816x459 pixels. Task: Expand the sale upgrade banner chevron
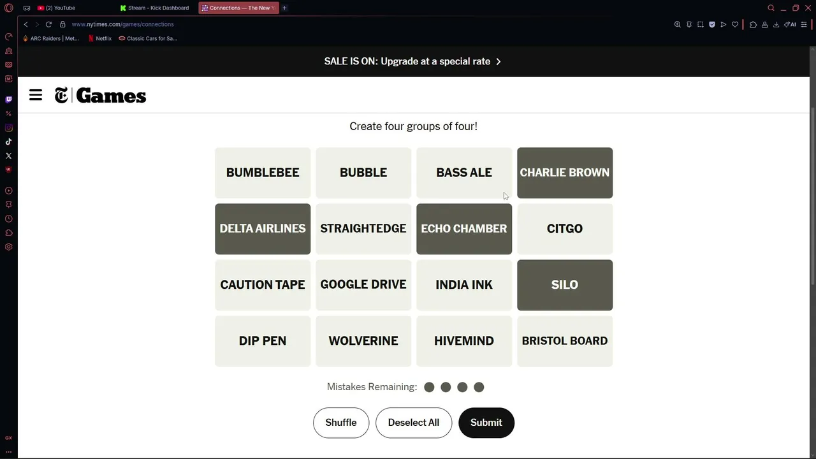499,62
